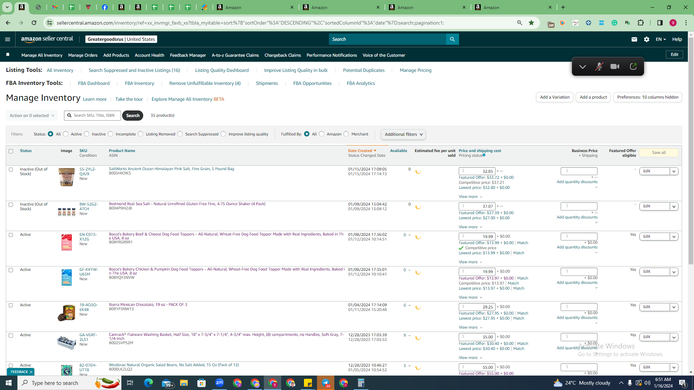This screenshot has width=694, height=390.
Task: Expand View more under Ibarra Chocolate pricing
Action: coord(471,328)
